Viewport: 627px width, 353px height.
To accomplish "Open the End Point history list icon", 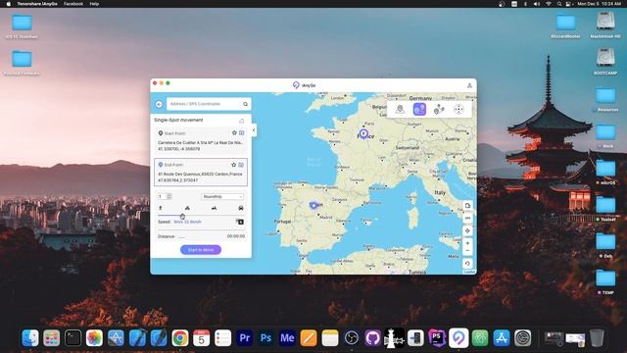I will (x=241, y=165).
